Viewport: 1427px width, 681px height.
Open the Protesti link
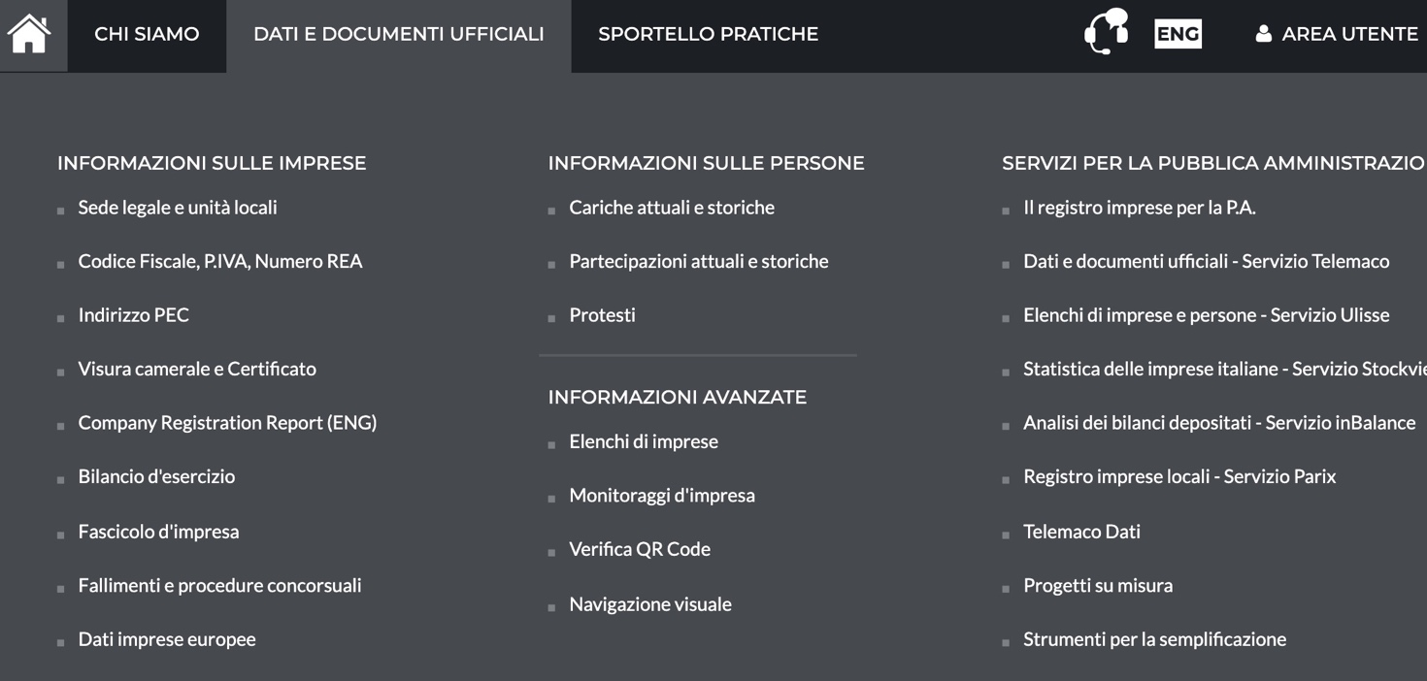point(602,315)
